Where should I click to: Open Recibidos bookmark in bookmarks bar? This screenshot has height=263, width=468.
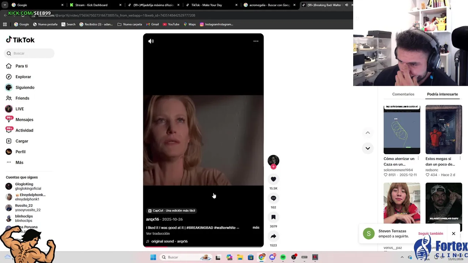coord(96,24)
